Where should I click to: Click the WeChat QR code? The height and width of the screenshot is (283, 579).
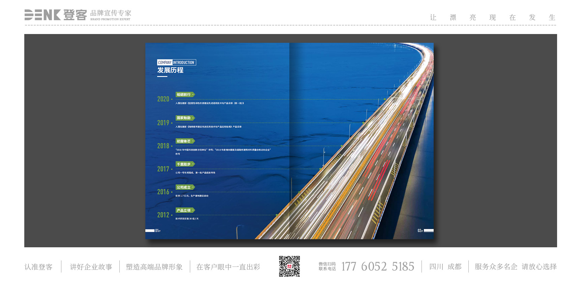pos(289,266)
